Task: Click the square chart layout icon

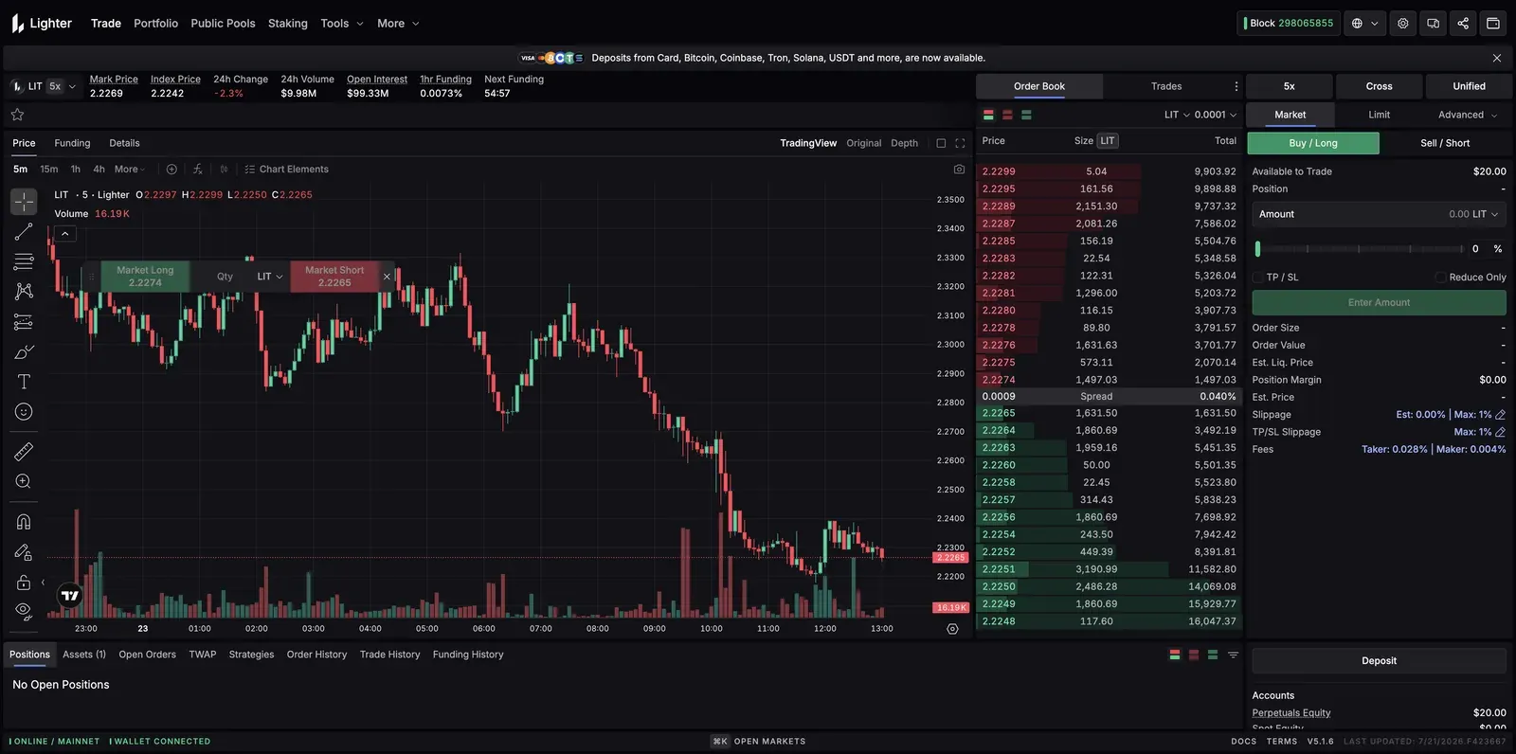Action: (x=941, y=143)
